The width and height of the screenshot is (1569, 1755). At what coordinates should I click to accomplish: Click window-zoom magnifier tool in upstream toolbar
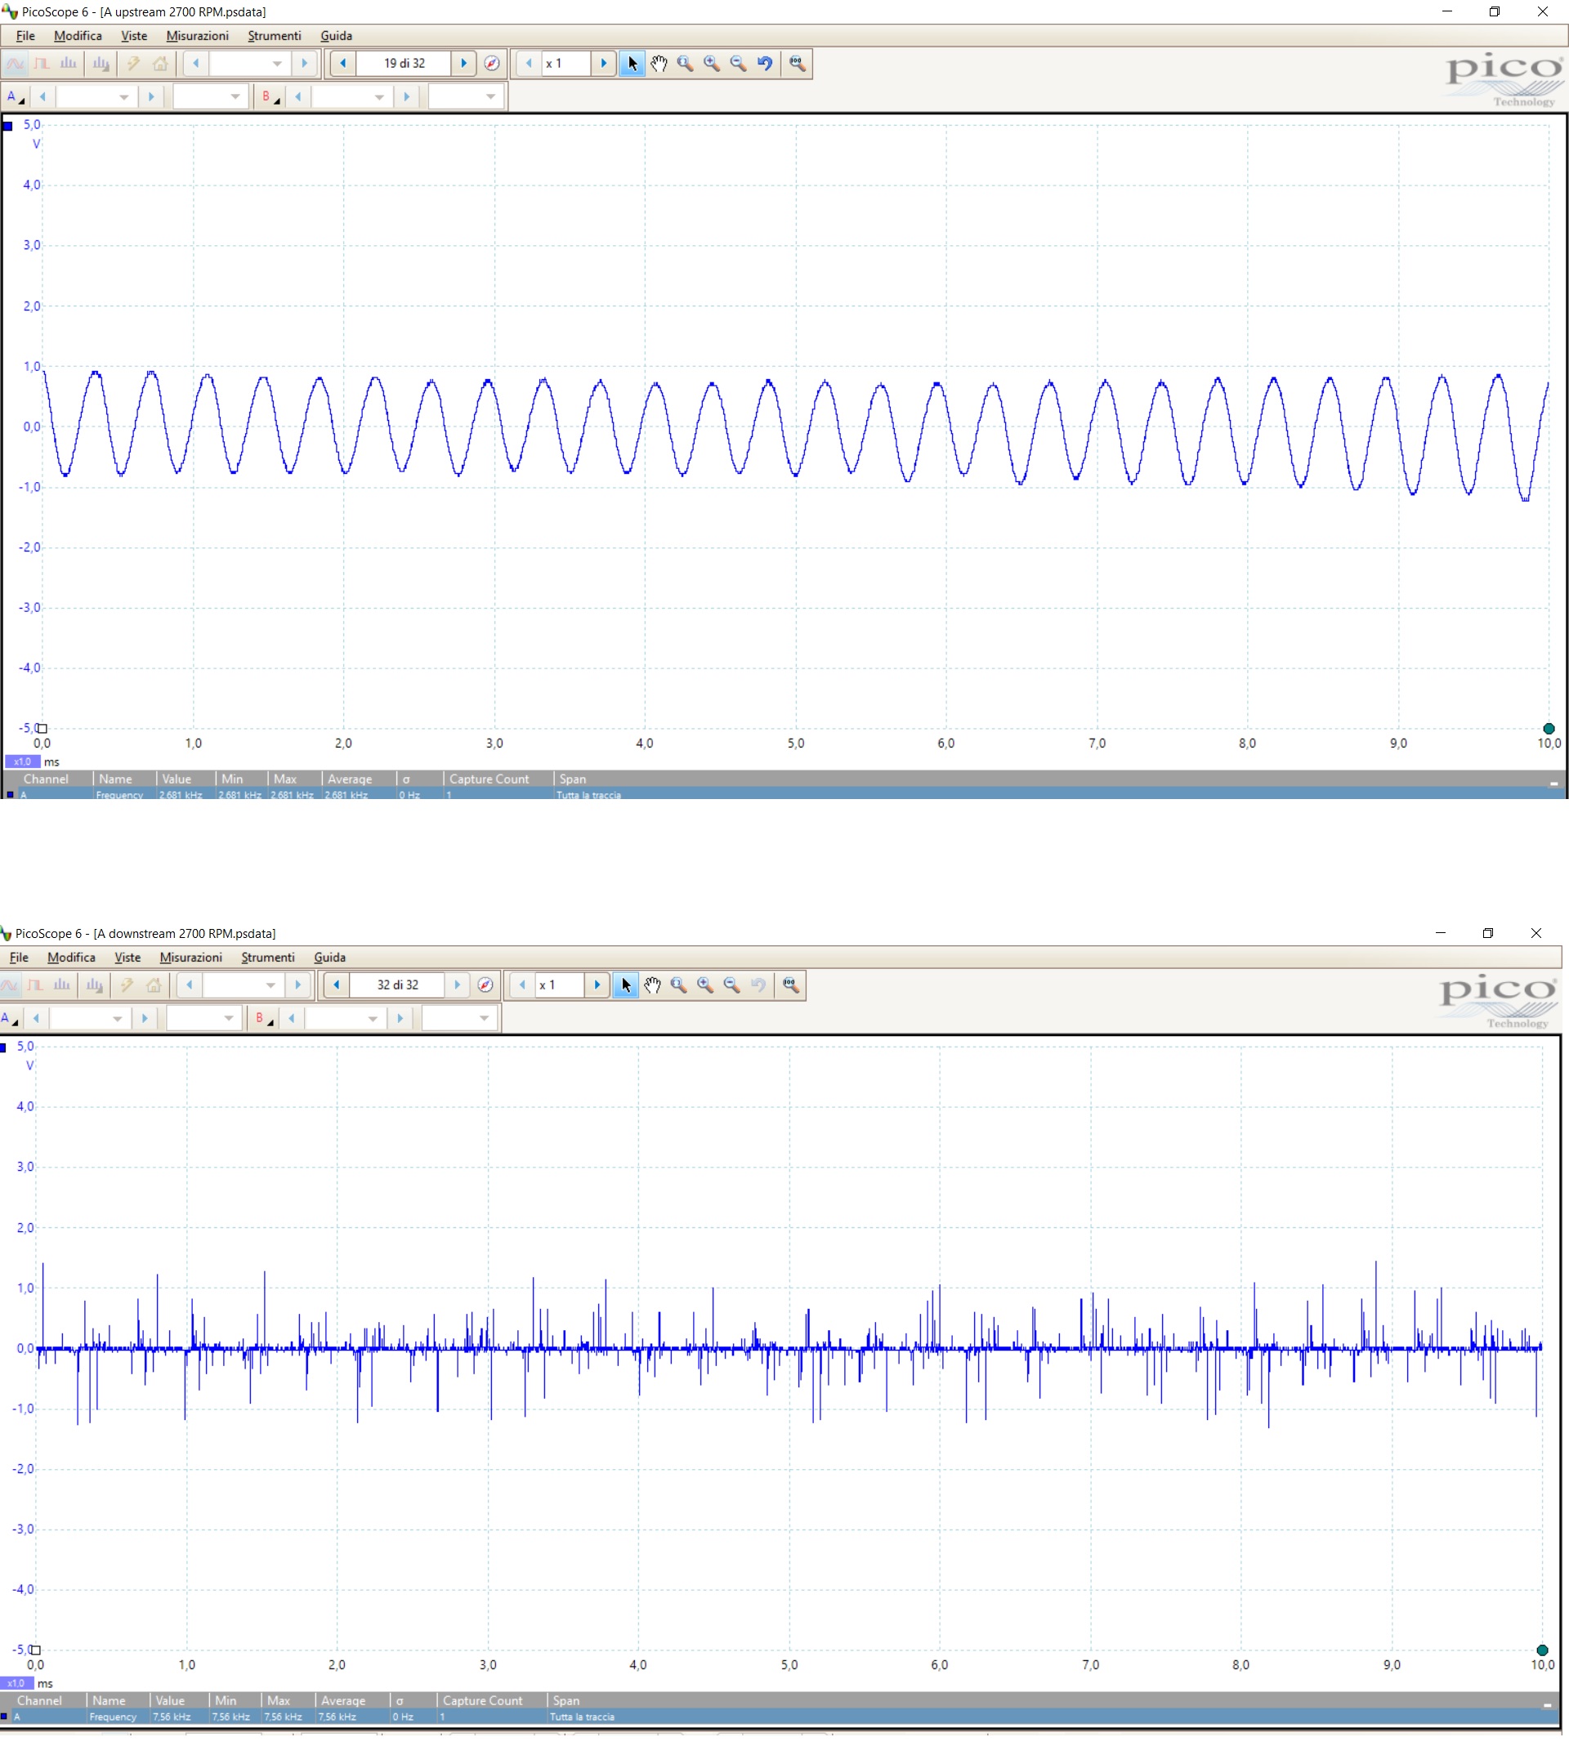click(x=686, y=64)
